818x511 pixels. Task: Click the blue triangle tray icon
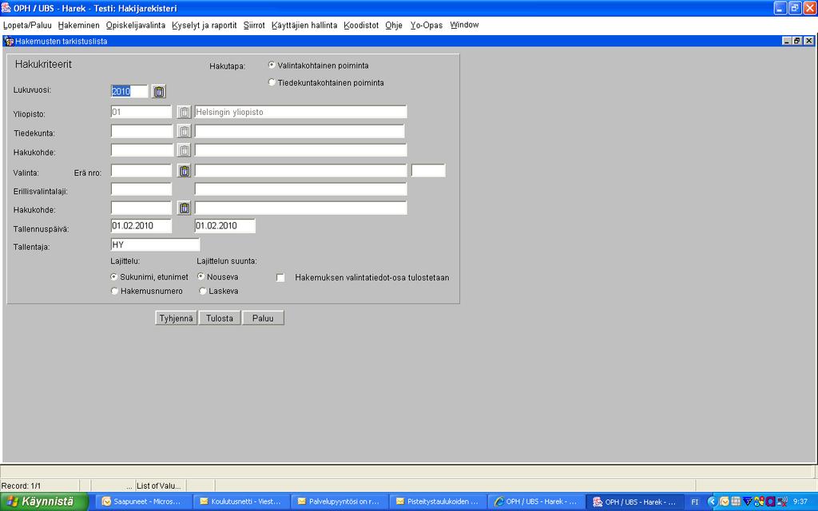(748, 501)
